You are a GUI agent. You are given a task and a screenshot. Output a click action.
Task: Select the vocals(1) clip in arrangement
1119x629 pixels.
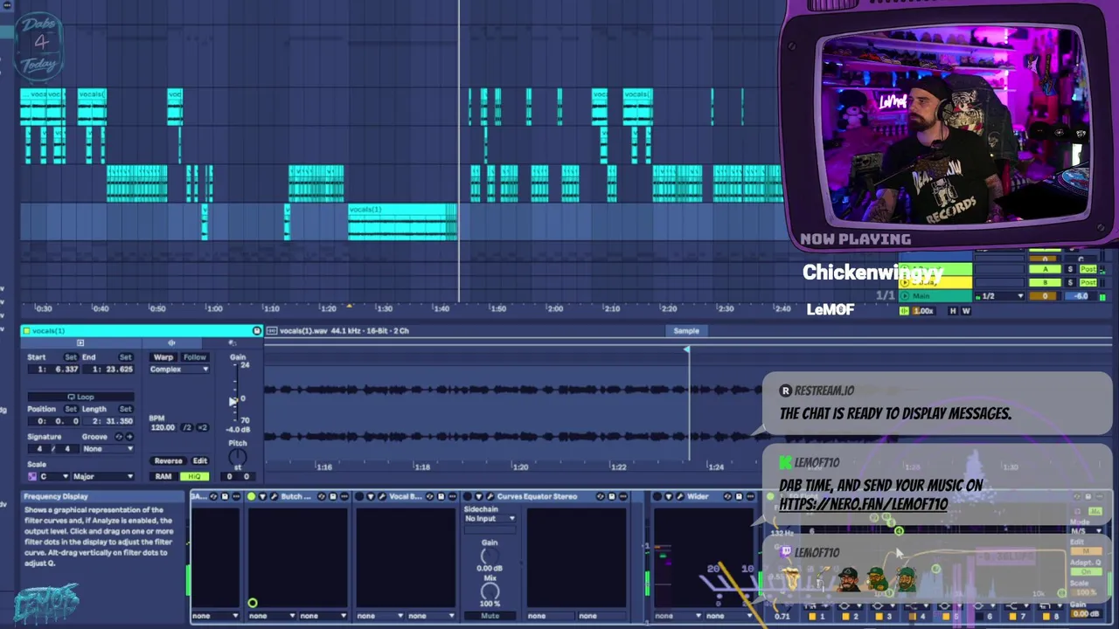(x=402, y=223)
